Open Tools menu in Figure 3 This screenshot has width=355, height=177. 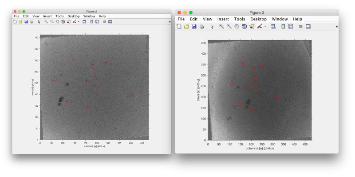click(240, 19)
